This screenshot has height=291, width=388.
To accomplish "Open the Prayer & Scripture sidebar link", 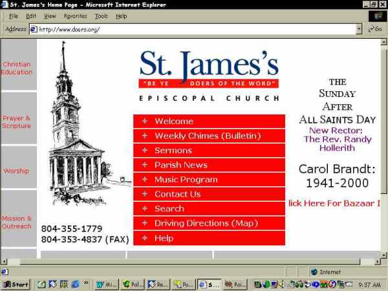I will pos(17,122).
